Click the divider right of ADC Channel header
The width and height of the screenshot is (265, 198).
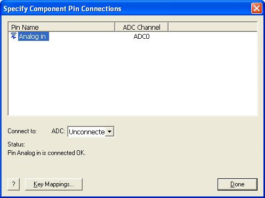[168, 27]
